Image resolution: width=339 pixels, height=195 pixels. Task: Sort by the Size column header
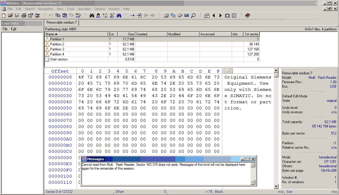tap(126, 34)
